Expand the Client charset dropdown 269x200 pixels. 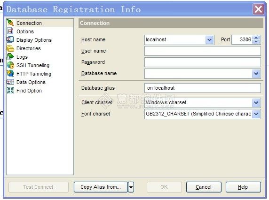[256, 102]
